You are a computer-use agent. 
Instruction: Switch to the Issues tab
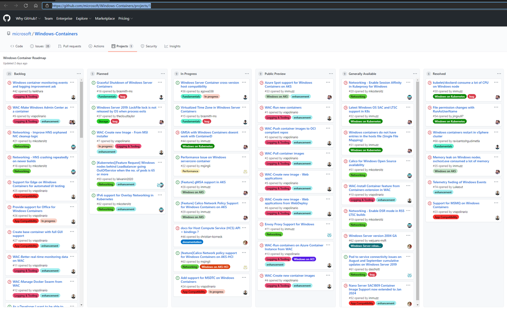40,46
